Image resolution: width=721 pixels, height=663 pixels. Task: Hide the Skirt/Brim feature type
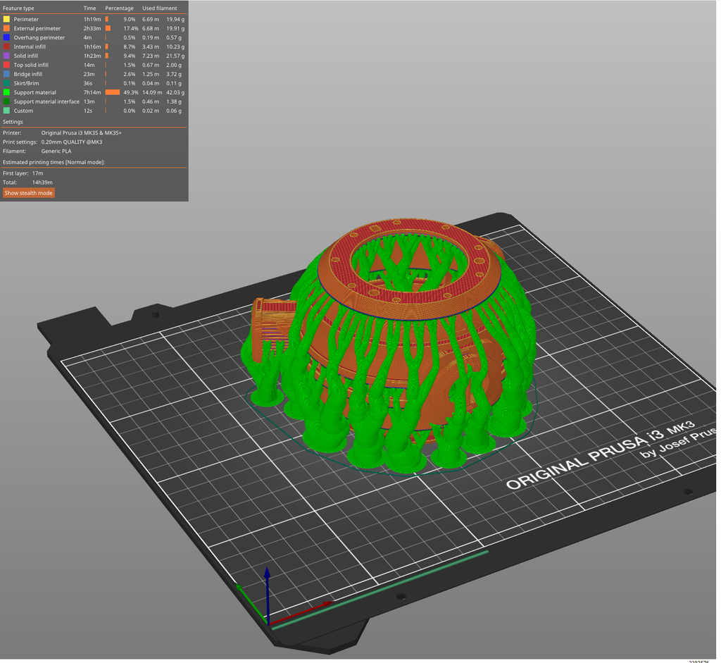click(24, 83)
